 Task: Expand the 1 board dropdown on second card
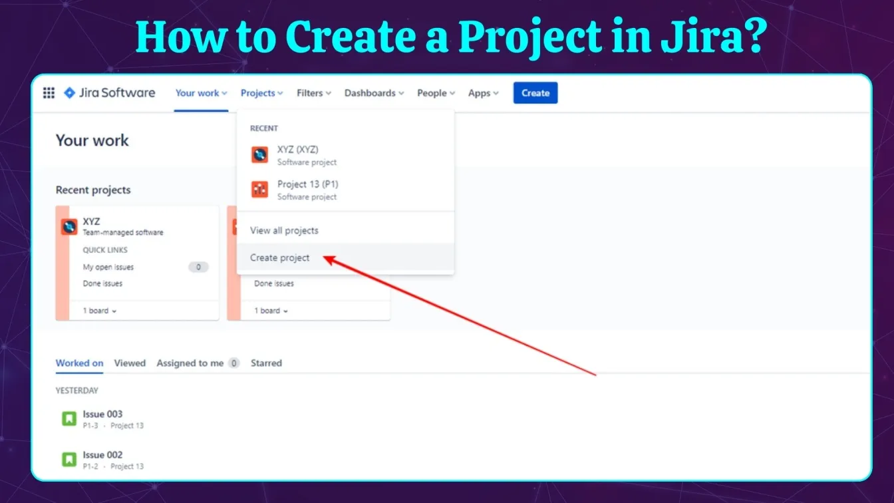click(271, 311)
